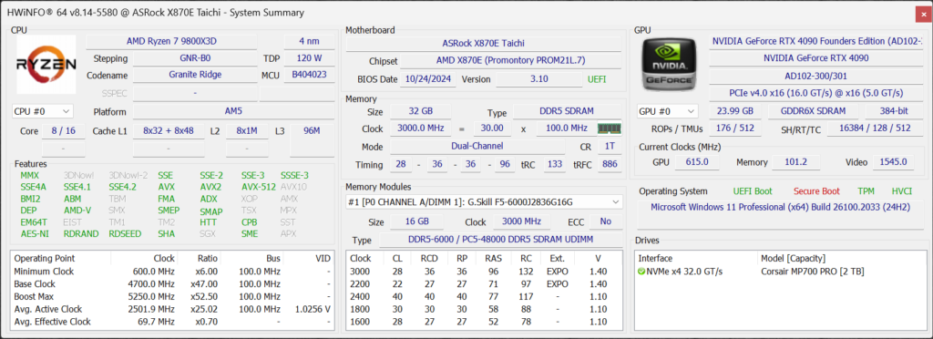Click the tRFC 886 timing value
This screenshot has width=933, height=339.
tap(610, 165)
